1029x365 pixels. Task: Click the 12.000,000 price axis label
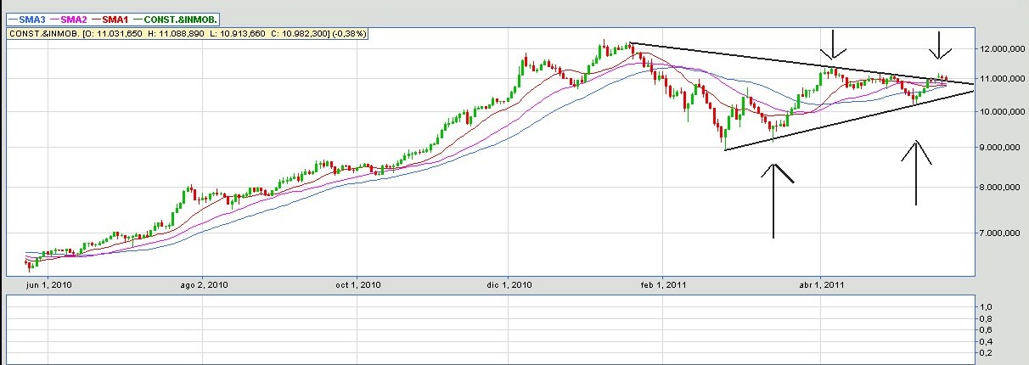point(998,49)
